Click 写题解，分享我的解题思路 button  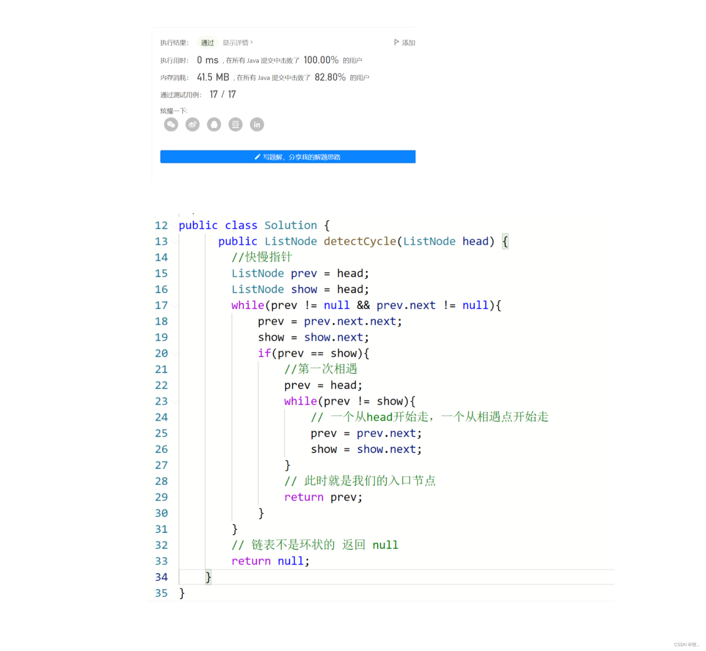[x=288, y=157]
